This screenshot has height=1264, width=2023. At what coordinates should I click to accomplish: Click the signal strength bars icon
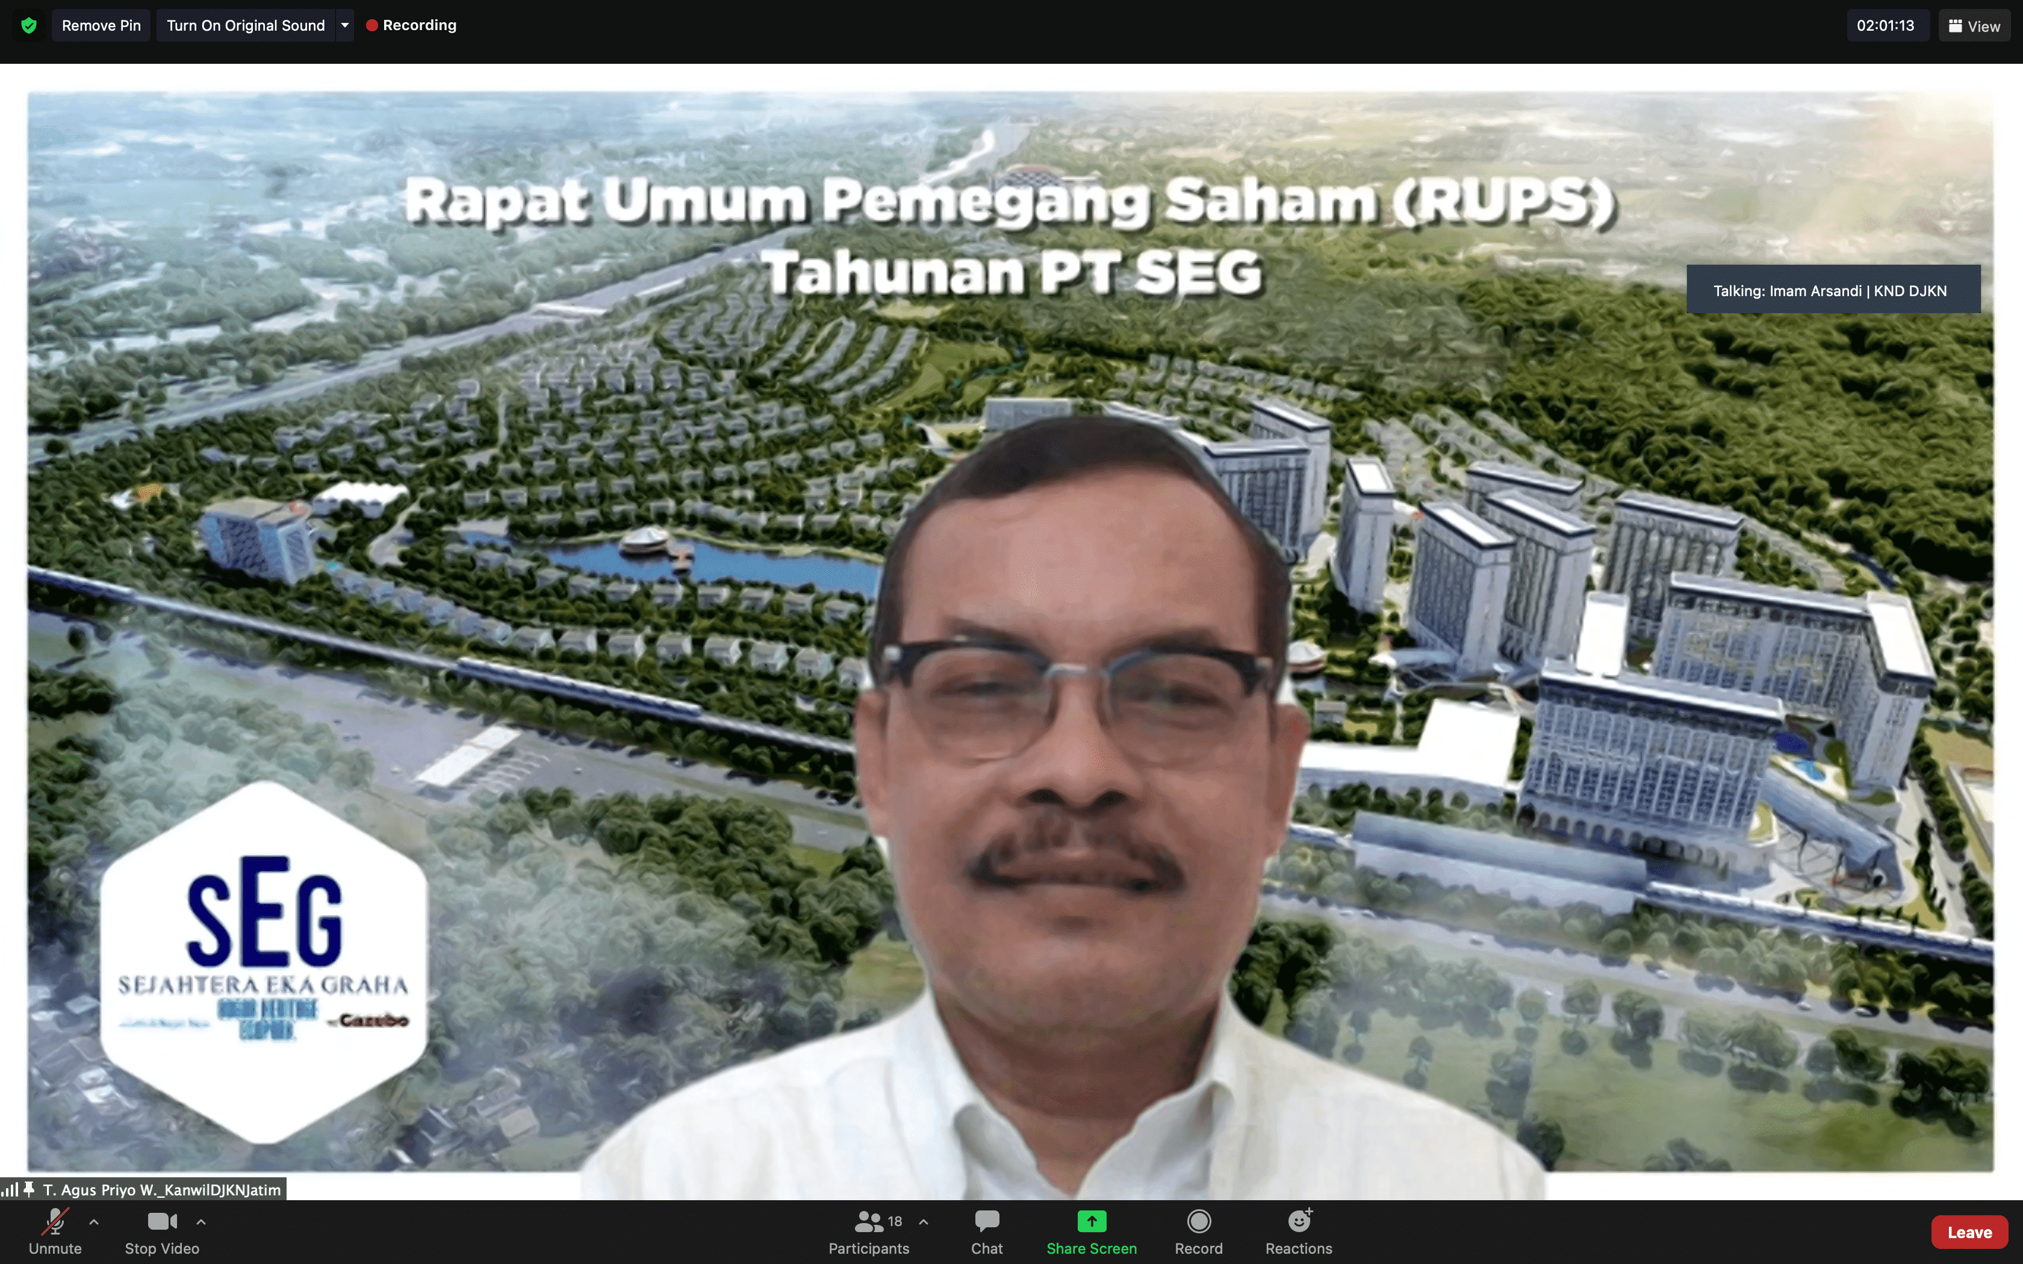(10, 1189)
